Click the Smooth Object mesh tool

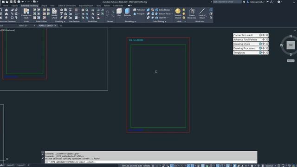(x=178, y=13)
